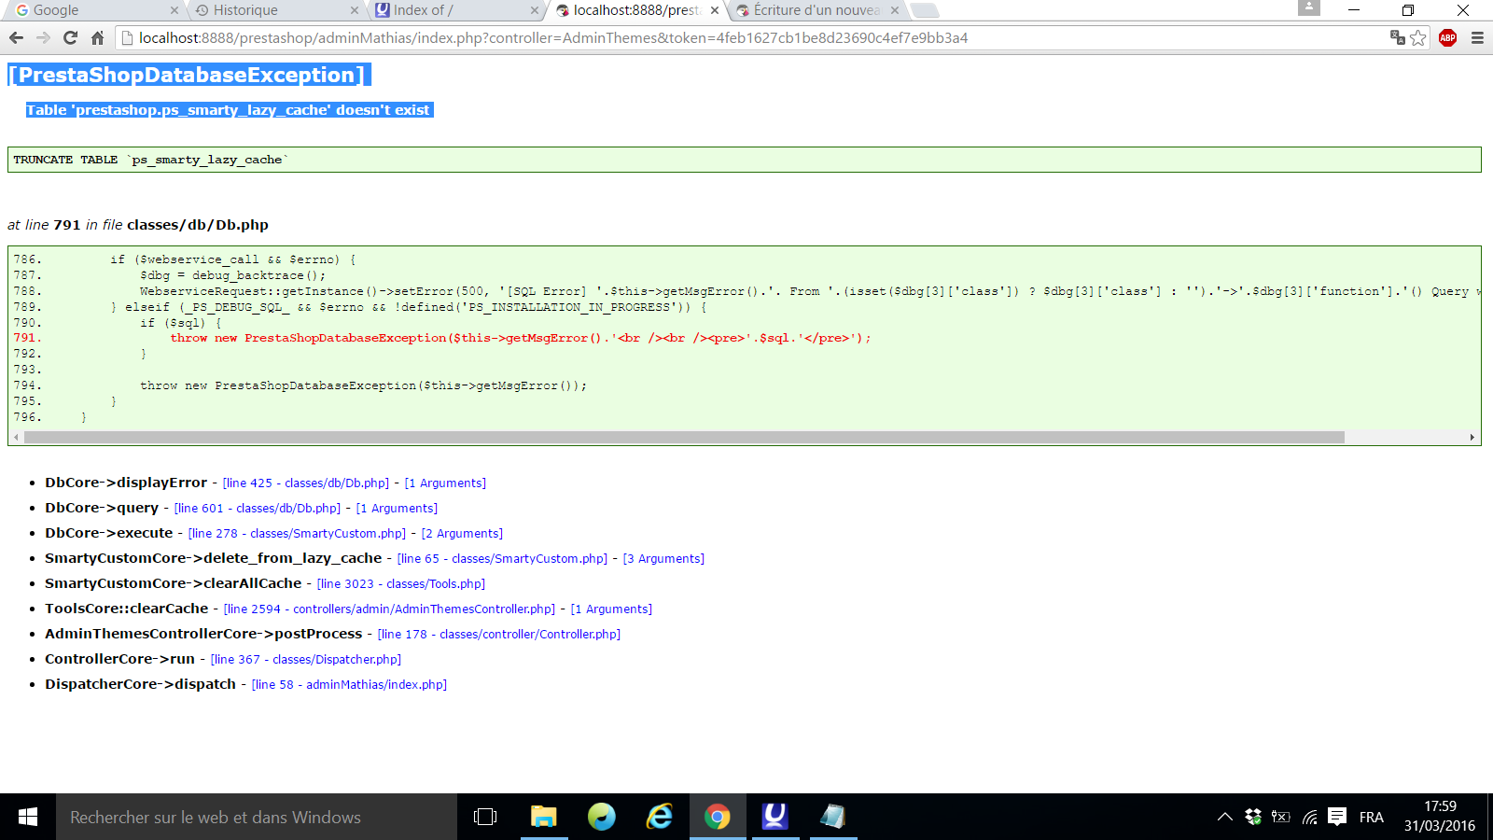This screenshot has width=1493, height=840.
Task: Open the Chrome main menu
Action: [x=1477, y=37]
